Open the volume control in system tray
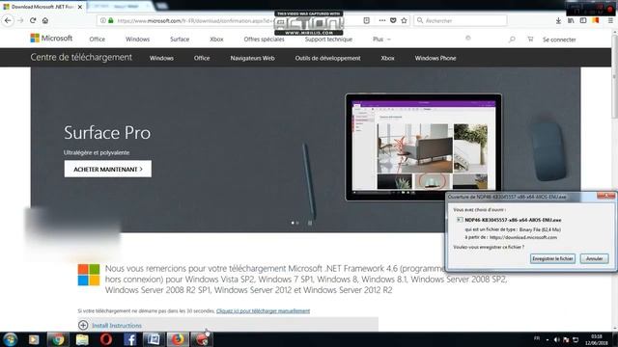Viewport: 618px width, 347px height. (556, 339)
